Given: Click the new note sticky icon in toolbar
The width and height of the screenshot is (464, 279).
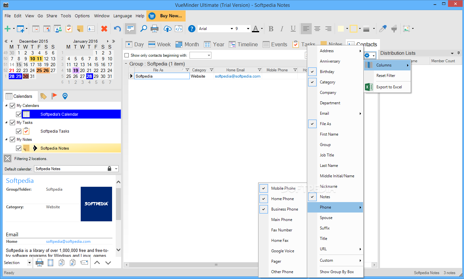Looking at the screenshot, I should 80,29.
